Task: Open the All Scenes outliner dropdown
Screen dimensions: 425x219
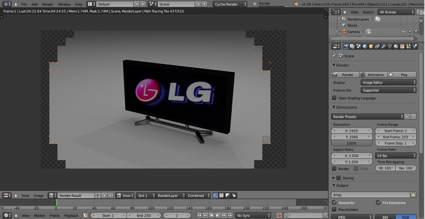Action: pyautogui.click(x=396, y=12)
